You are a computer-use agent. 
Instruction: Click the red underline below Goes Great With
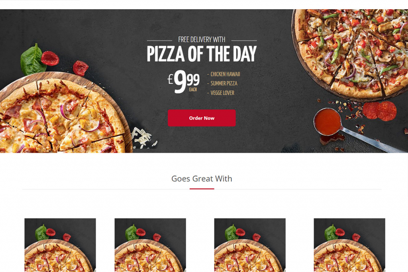pos(202,189)
